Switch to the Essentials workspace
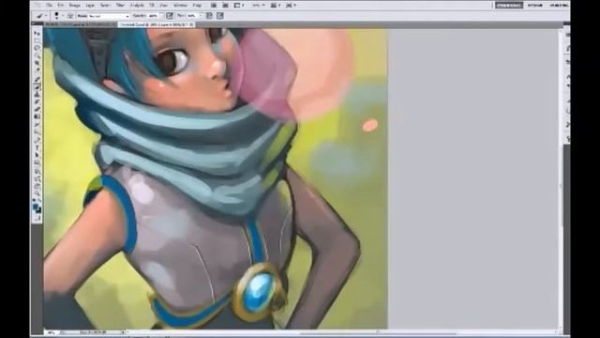Screen dimensions: 600x338 (508, 6)
